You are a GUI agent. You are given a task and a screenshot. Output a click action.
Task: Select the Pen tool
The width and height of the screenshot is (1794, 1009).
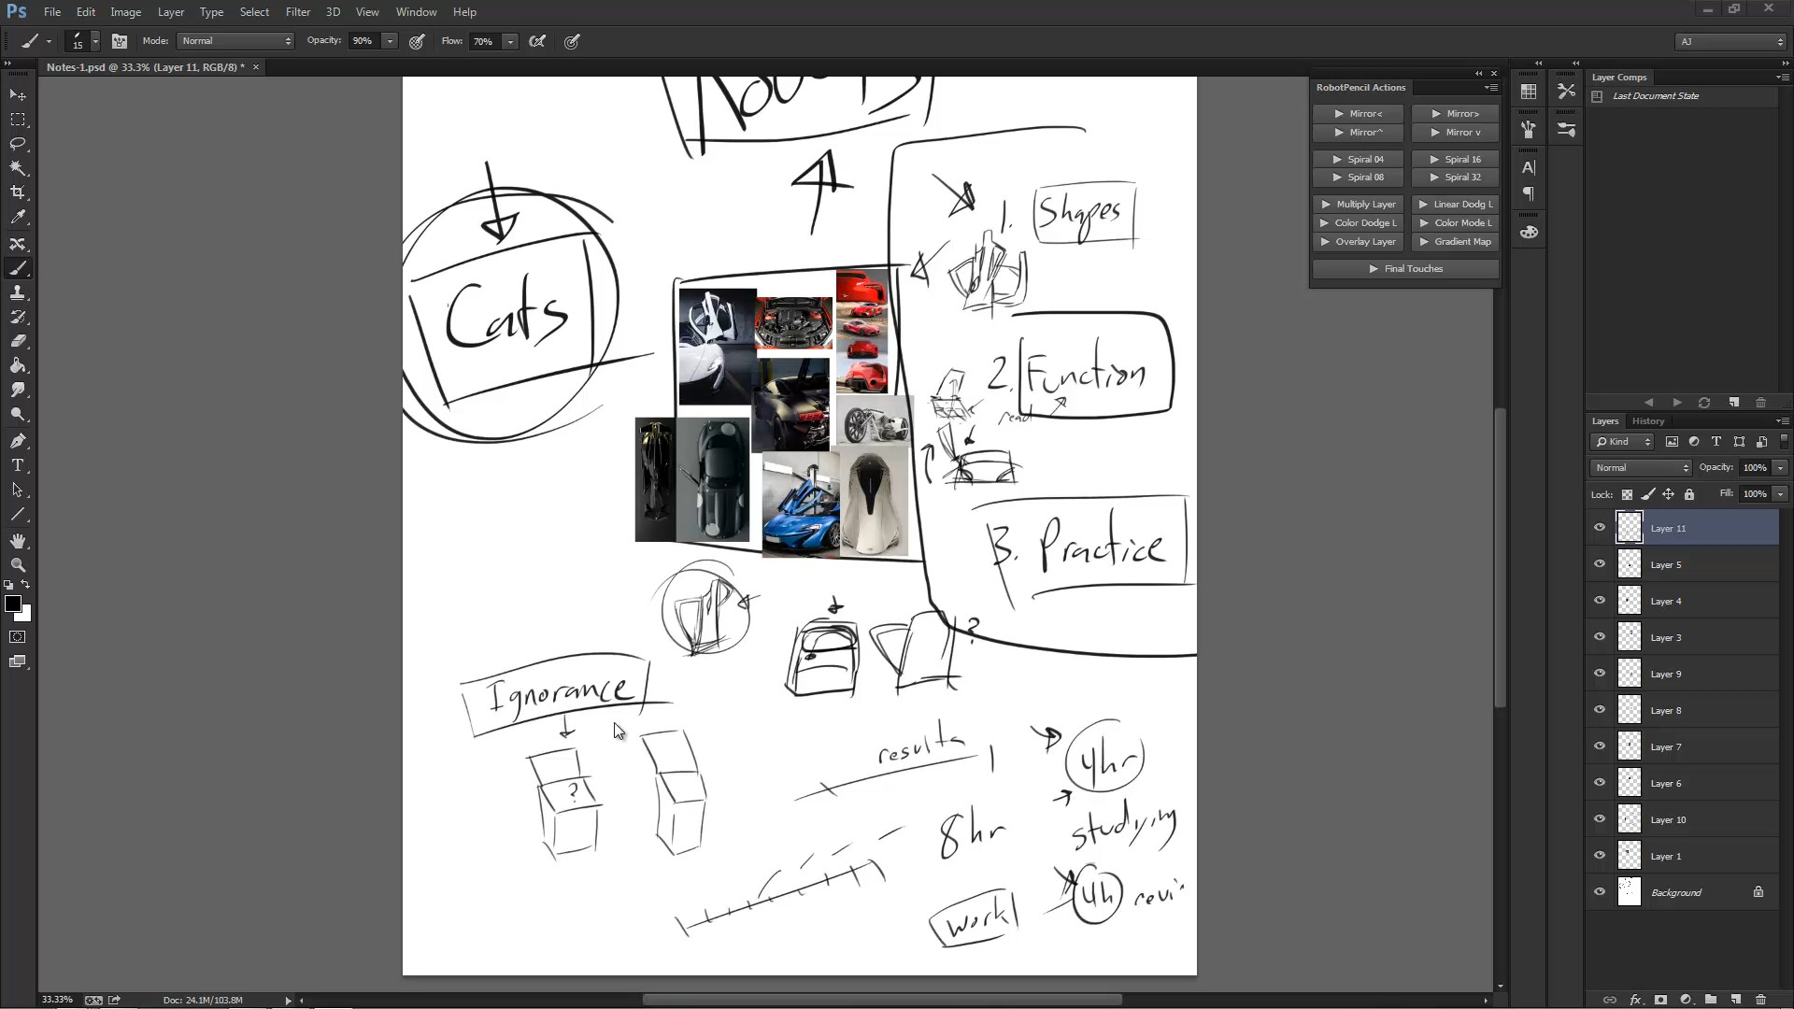tap(18, 441)
